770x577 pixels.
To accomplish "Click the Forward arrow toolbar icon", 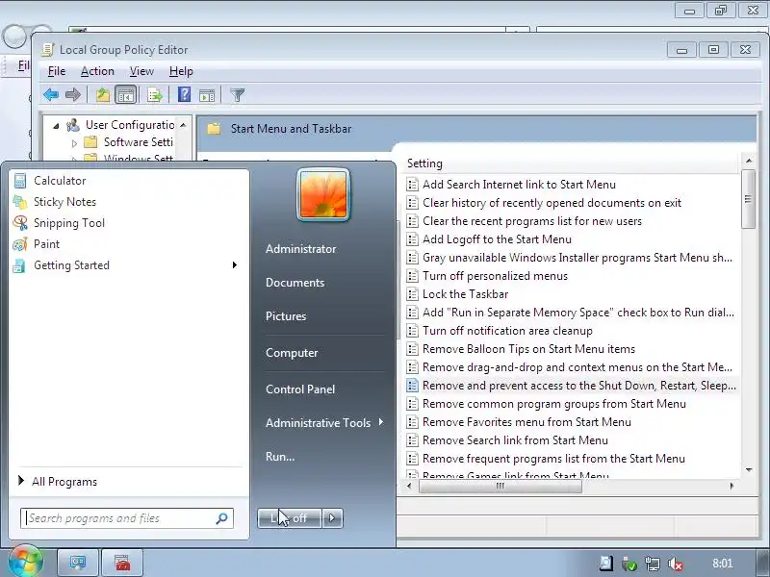I will [73, 94].
